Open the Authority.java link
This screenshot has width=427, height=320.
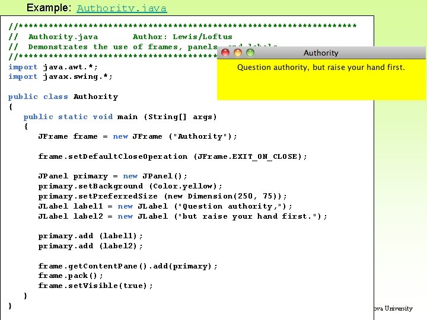[122, 8]
